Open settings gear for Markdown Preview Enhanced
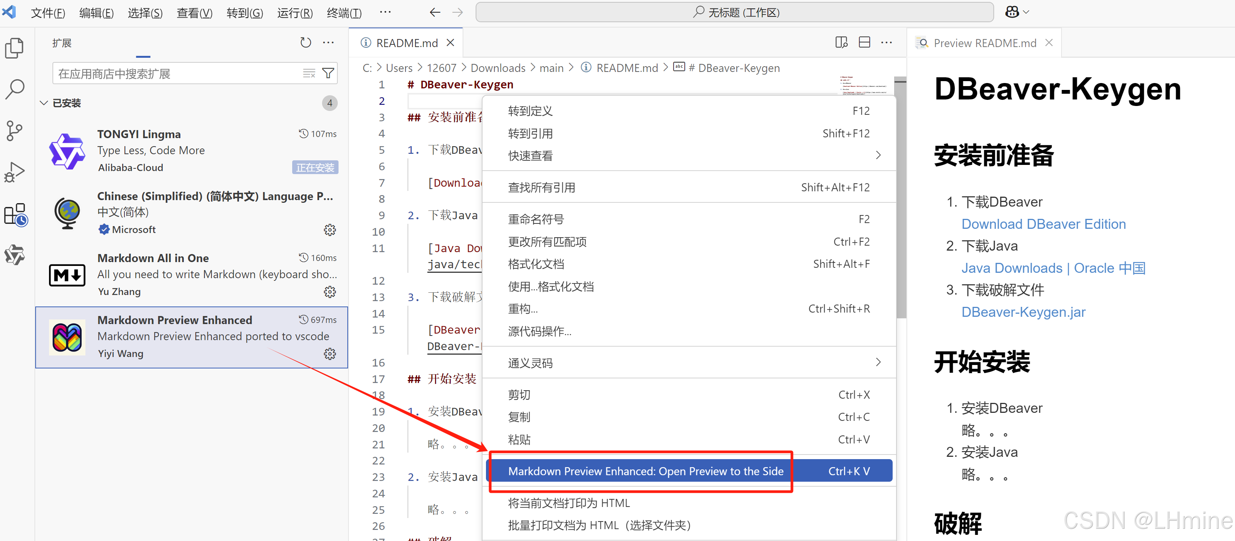 pyautogui.click(x=330, y=354)
